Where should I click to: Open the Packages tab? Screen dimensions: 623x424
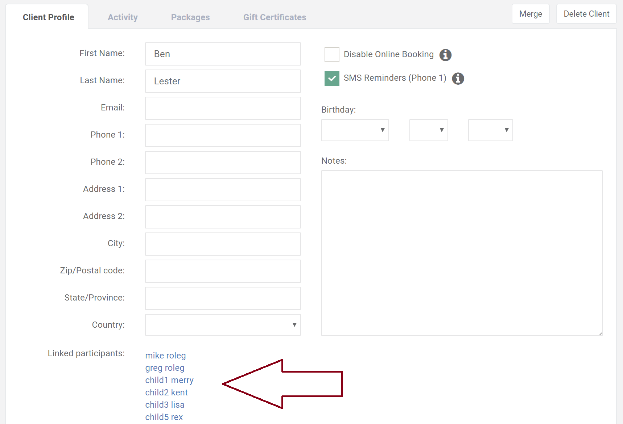coord(190,17)
